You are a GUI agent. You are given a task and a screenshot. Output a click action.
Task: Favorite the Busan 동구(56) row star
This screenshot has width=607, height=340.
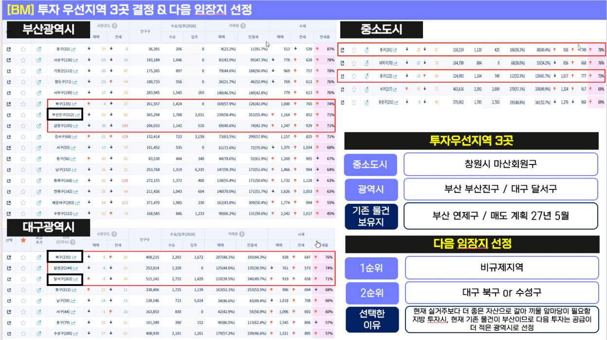pyautogui.click(x=23, y=159)
